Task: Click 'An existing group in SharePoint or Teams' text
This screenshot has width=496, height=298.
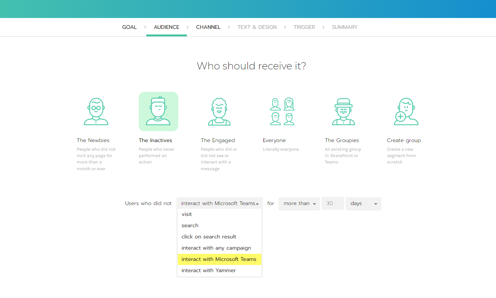Action: (343, 156)
